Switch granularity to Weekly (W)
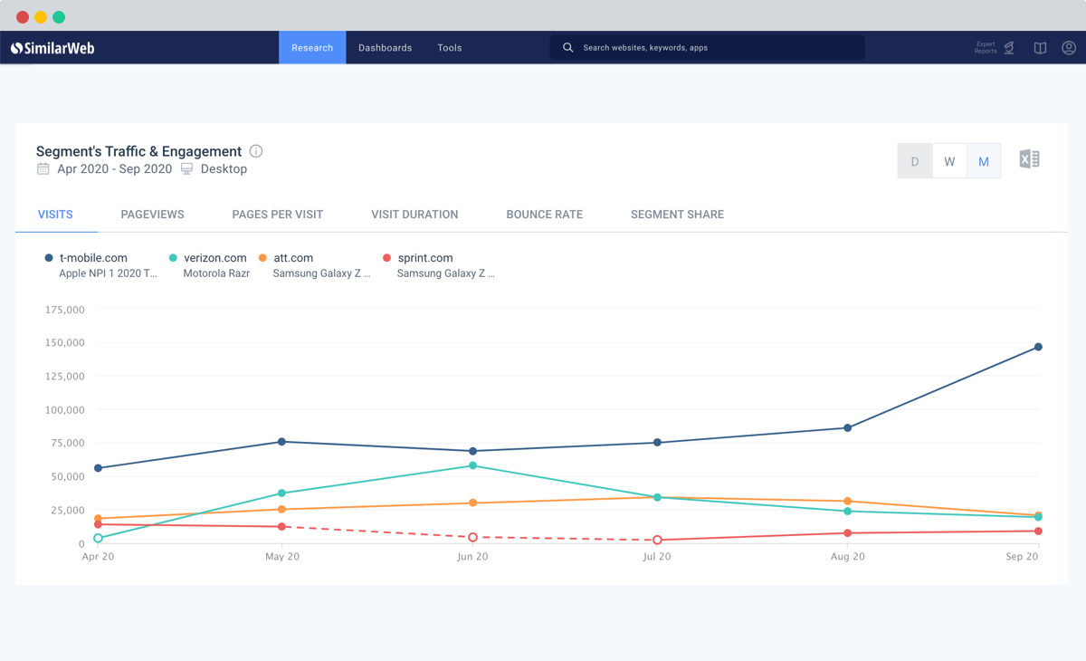 (949, 161)
